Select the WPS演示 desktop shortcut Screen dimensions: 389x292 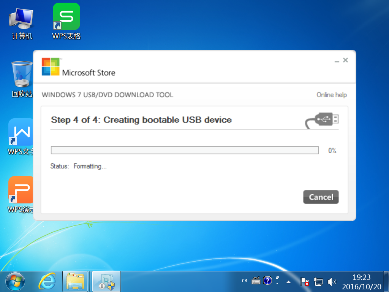click(21, 195)
